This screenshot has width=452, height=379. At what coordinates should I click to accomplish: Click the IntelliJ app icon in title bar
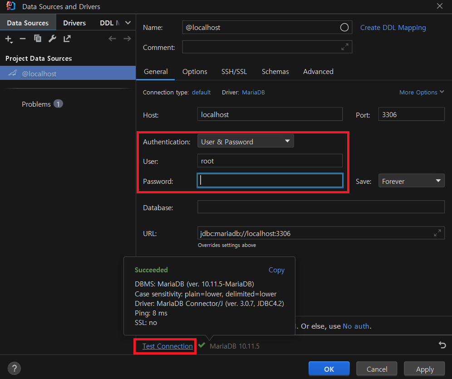[11, 6]
